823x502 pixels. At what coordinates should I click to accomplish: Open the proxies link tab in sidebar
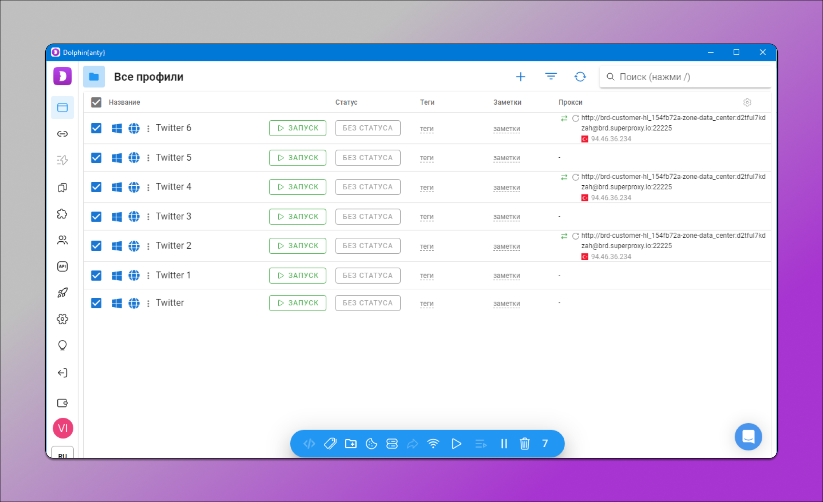tap(63, 134)
